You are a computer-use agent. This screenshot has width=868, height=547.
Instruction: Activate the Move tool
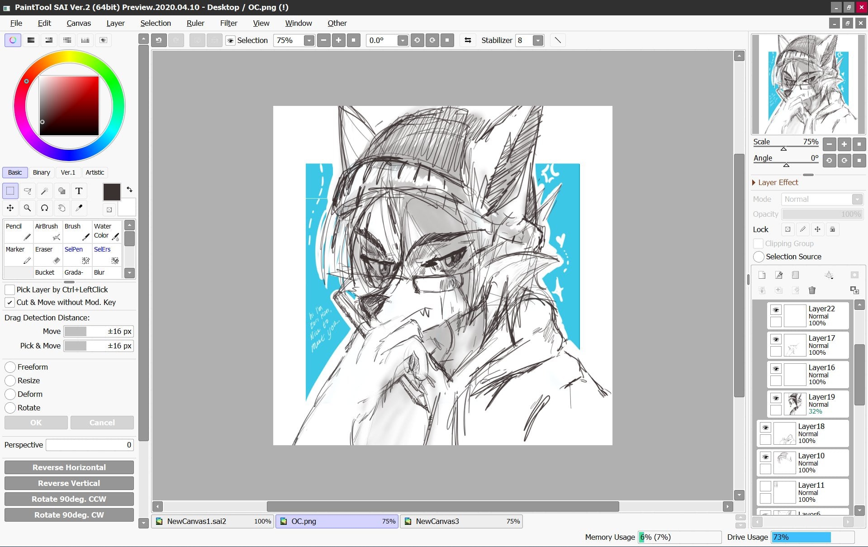pyautogui.click(x=10, y=208)
